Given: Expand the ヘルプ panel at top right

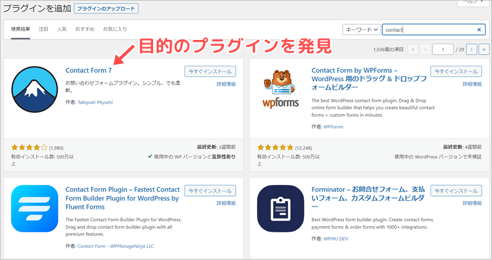Looking at the screenshot, I should (474, 2).
